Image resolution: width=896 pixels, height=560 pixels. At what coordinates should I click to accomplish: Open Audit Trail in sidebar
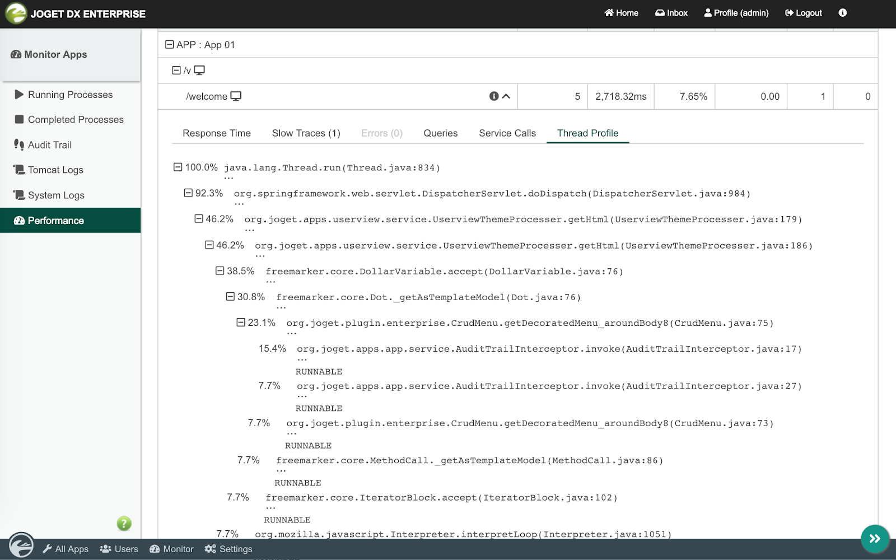(71, 145)
